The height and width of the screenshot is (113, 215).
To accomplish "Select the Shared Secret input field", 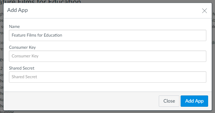I will [108, 77].
